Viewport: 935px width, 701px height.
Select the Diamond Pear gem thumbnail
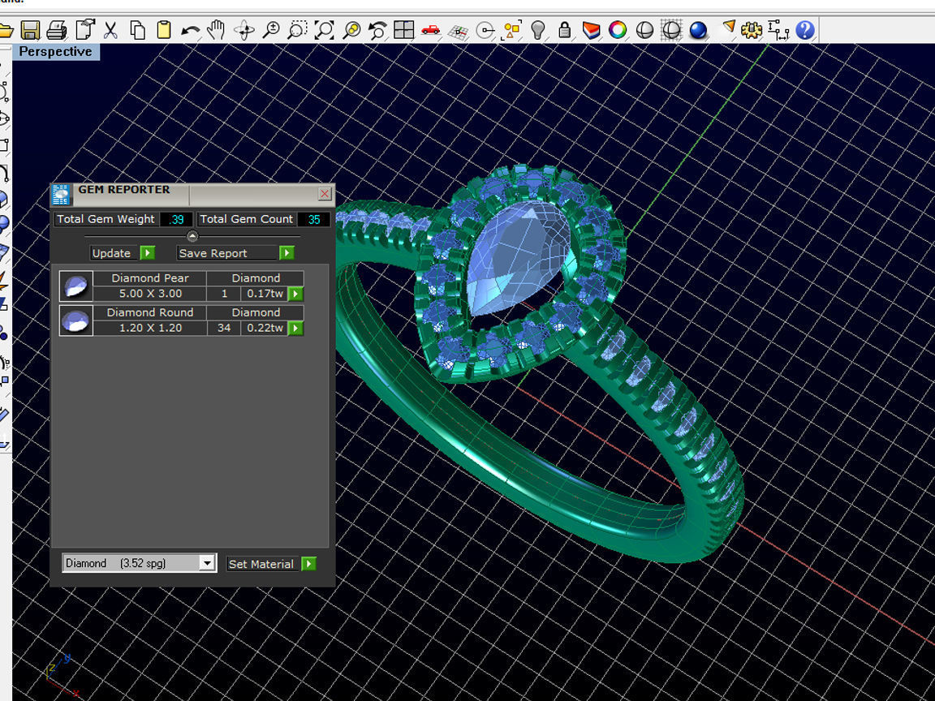click(x=75, y=286)
